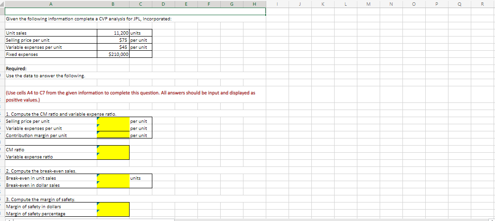Select yellow input cell for Margin of safety in dollars
Viewport: 495px width, 221px height.
(113, 206)
